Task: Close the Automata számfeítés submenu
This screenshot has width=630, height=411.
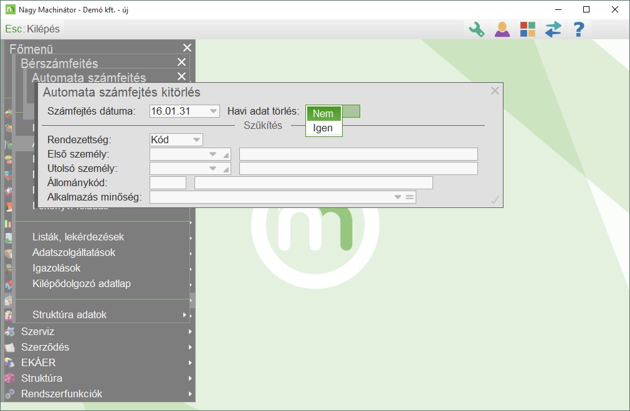Action: [181, 76]
